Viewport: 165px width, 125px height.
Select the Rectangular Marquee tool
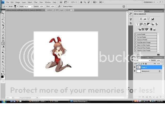[3, 16]
